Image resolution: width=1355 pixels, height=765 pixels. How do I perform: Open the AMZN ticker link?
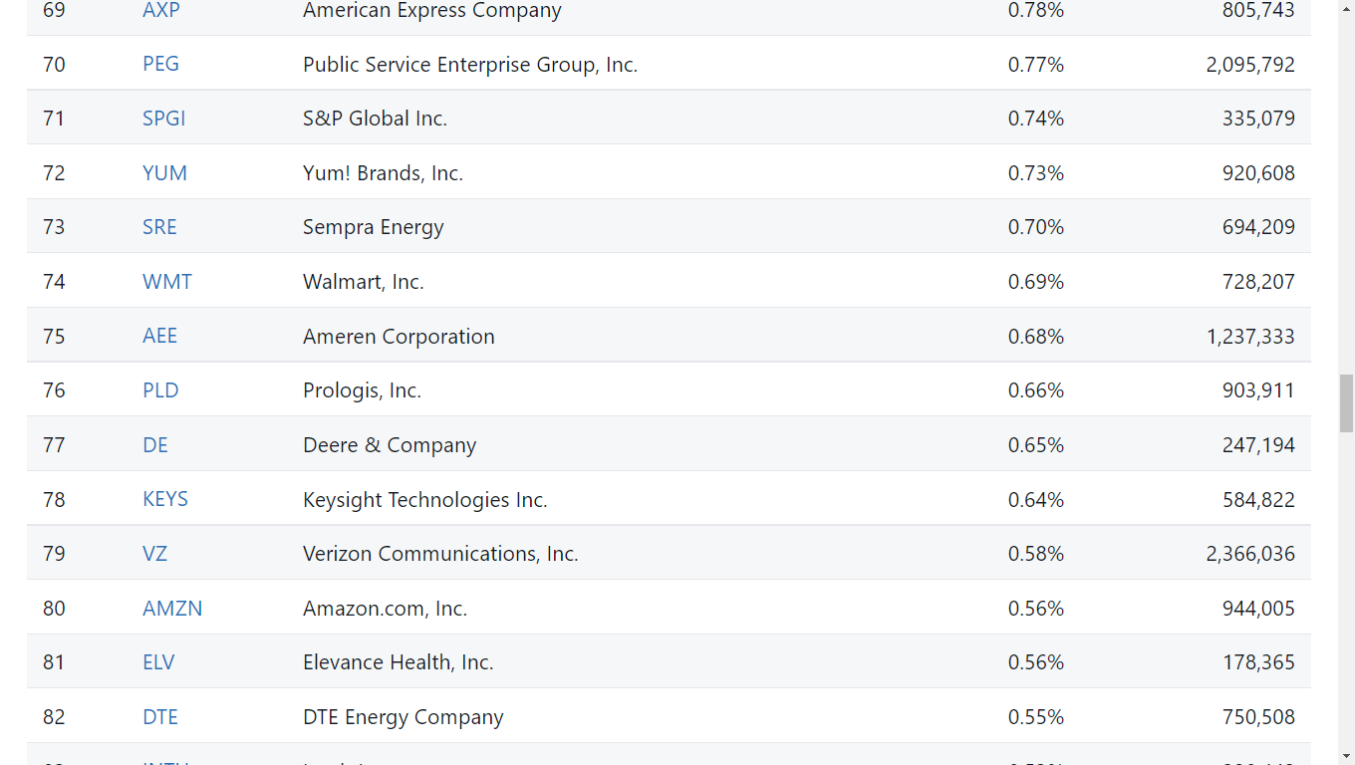tap(172, 609)
